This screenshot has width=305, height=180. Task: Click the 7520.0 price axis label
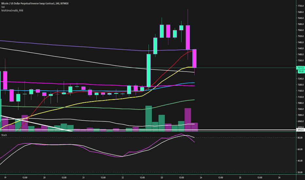click(x=300, y=36)
